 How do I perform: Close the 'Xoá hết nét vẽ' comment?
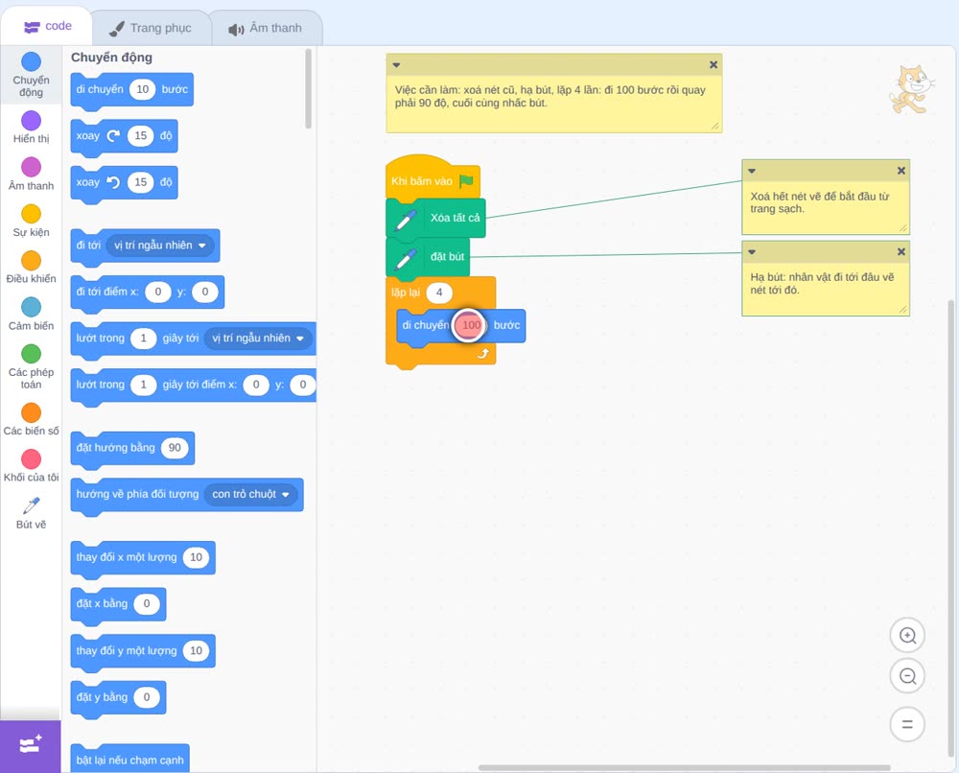point(901,172)
